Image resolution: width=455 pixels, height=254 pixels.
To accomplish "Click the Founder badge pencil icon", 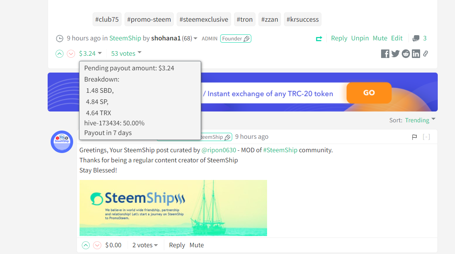I will pyautogui.click(x=246, y=39).
